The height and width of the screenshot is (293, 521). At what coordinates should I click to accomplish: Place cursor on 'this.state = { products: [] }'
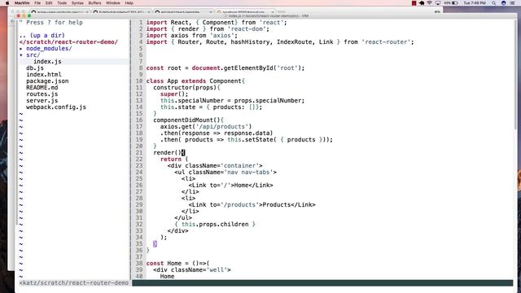[212, 107]
